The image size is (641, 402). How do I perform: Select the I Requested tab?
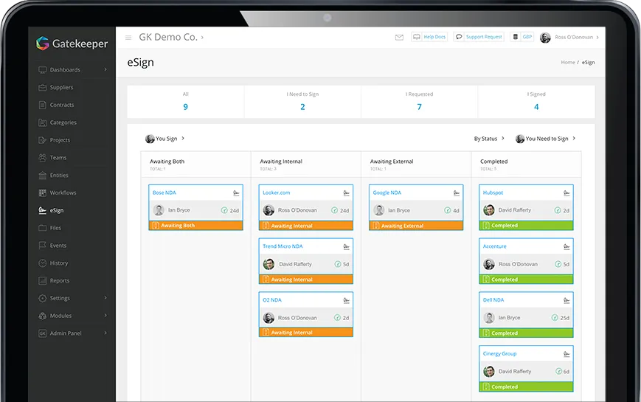pos(420,102)
